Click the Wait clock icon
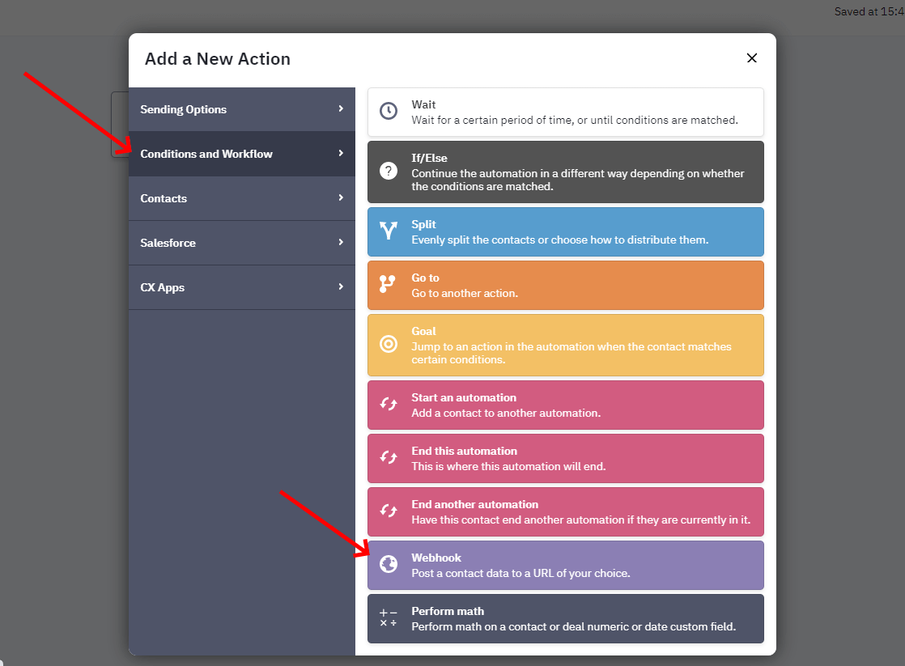905x666 pixels. point(389,112)
